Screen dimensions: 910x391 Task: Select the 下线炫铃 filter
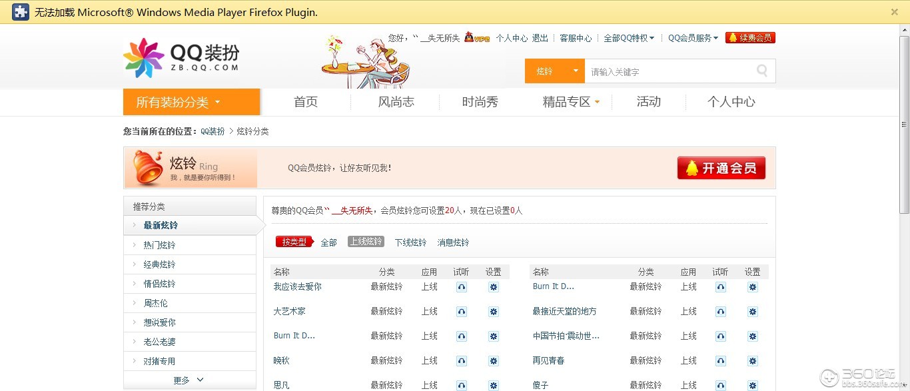click(410, 242)
